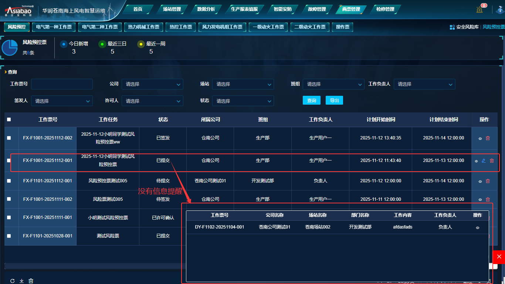
Task: Check the box for row FX-F1001-20251112-002
Action: point(9,138)
